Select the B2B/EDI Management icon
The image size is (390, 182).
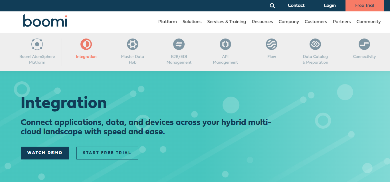(x=179, y=44)
